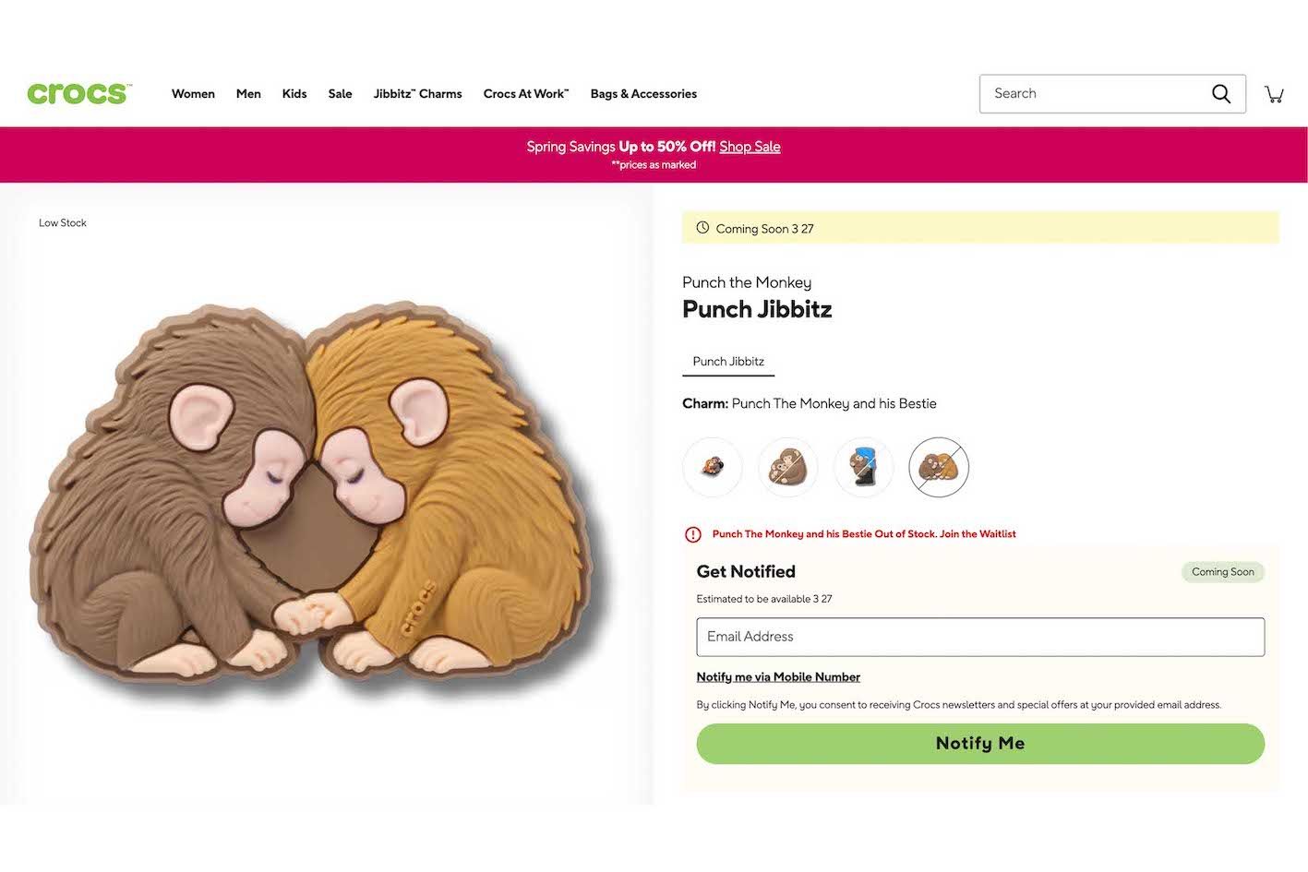Open the Bags & Accessories menu
Image resolution: width=1308 pixels, height=872 pixels.
[643, 93]
